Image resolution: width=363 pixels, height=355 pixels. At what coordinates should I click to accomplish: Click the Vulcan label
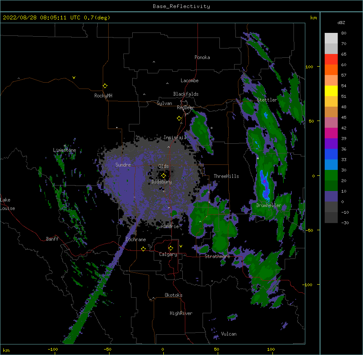229,334
